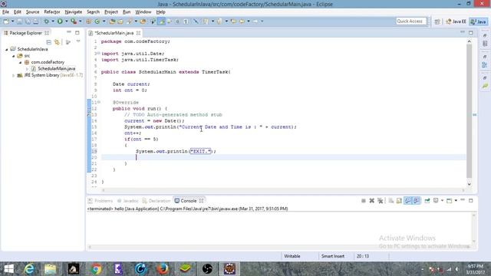
Task: Click the Open Type toolbar icon
Action: (x=112, y=21)
